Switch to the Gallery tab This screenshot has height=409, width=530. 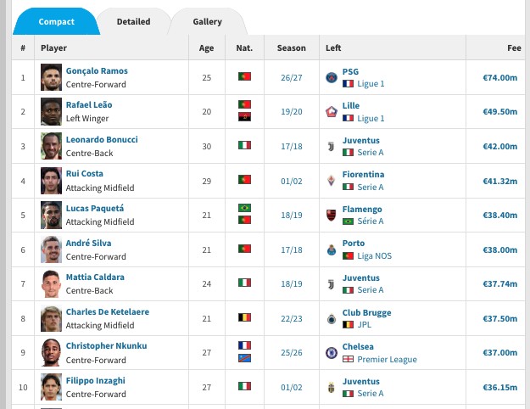pyautogui.click(x=207, y=22)
